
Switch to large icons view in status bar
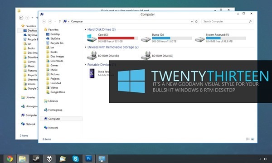coord(253,139)
